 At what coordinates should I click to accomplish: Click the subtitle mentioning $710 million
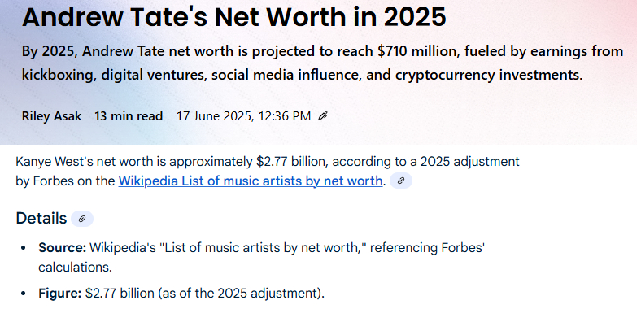[321, 53]
